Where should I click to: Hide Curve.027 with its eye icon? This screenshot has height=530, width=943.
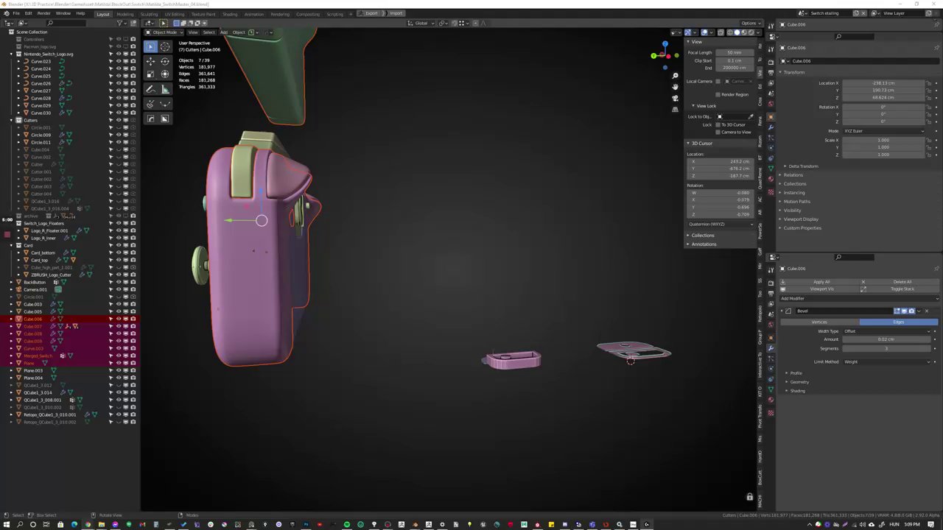119,91
